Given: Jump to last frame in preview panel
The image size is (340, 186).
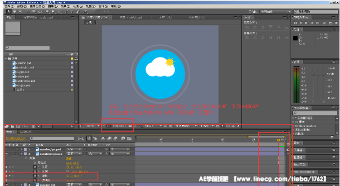Looking at the screenshot, I should click(x=318, y=23).
